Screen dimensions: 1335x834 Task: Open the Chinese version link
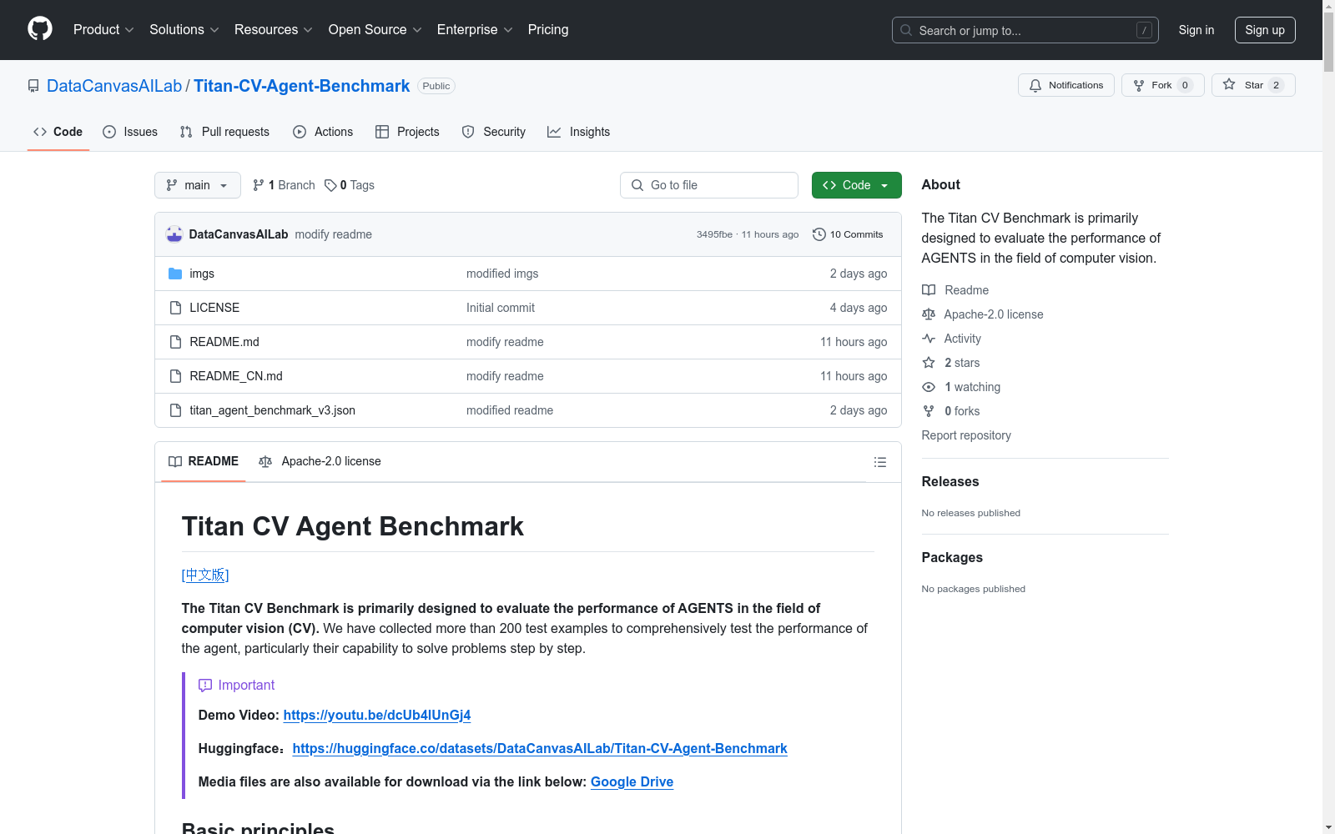[x=205, y=575]
